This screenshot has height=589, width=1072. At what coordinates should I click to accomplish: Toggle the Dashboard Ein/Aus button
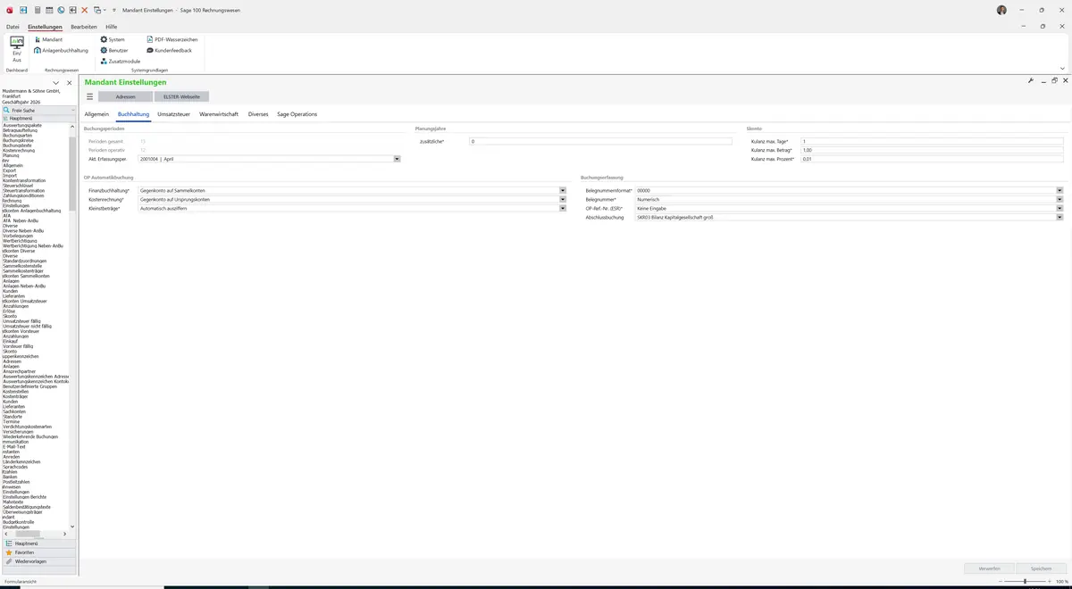(17, 49)
